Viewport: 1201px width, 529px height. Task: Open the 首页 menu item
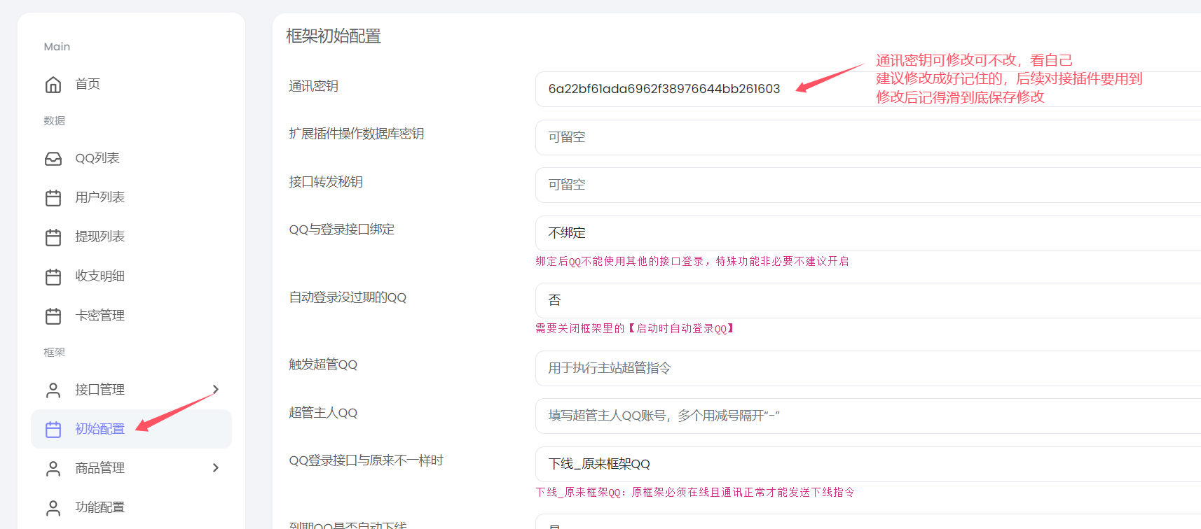(x=88, y=85)
